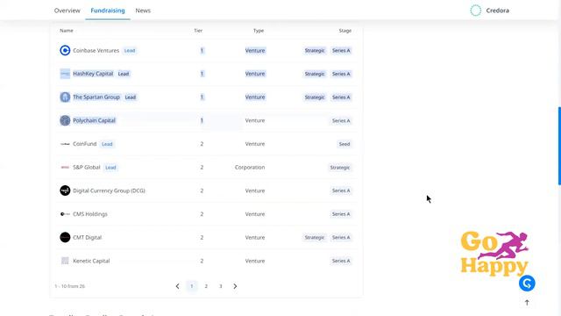Click Series A tag in Kenetic Capital row

(x=341, y=261)
